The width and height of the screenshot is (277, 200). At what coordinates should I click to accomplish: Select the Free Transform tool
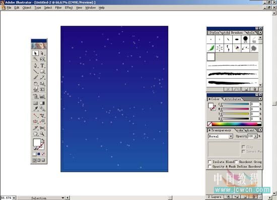click(x=42, y=89)
